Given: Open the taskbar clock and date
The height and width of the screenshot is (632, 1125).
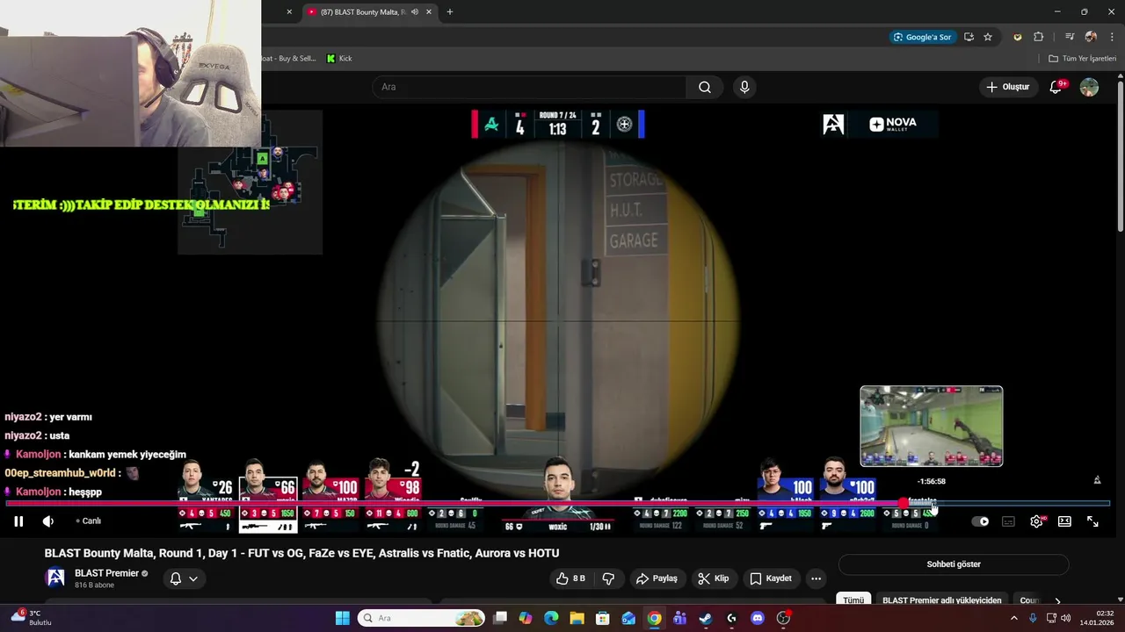Looking at the screenshot, I should [x=1098, y=618].
